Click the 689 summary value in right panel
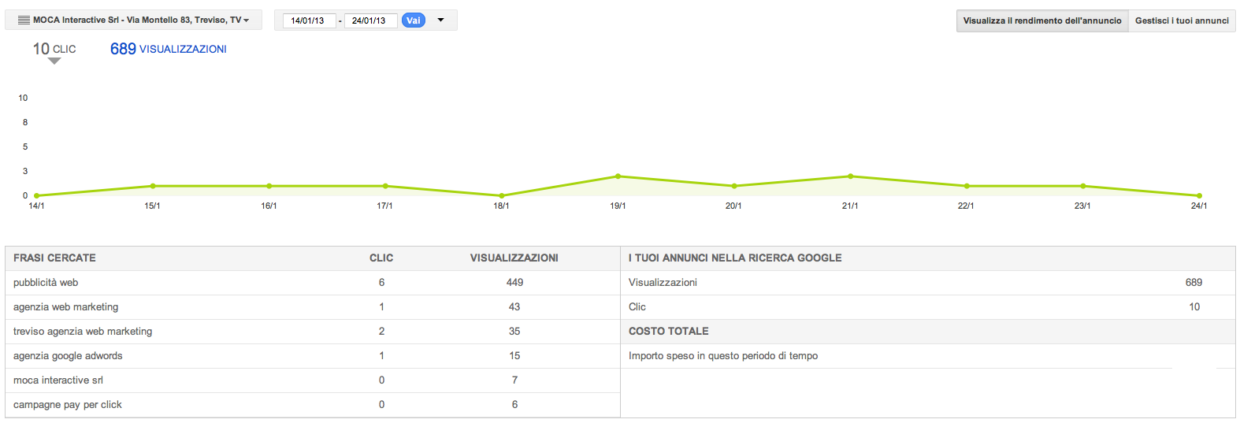The width and height of the screenshot is (1240, 423). (x=1194, y=283)
